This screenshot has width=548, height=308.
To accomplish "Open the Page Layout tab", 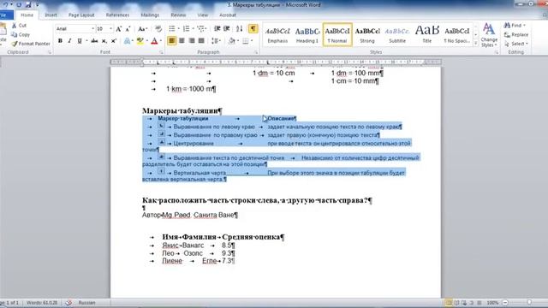I will click(x=81, y=15).
